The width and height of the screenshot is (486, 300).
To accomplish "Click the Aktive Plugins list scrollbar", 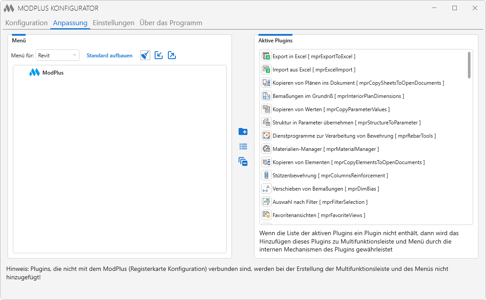I will (469, 65).
